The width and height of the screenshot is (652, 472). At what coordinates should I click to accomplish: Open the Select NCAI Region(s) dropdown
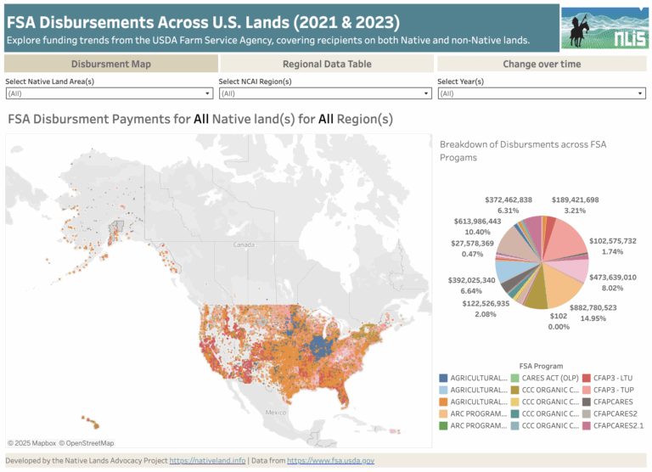pos(325,93)
